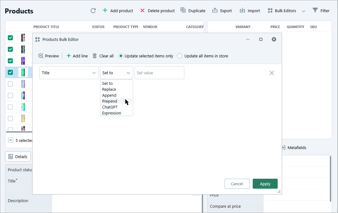Click the QUANTITY column header
338x213 pixels.
pos(295,27)
